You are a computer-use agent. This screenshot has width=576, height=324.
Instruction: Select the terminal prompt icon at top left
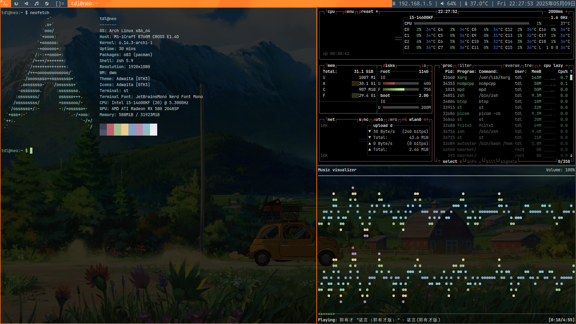5,4
